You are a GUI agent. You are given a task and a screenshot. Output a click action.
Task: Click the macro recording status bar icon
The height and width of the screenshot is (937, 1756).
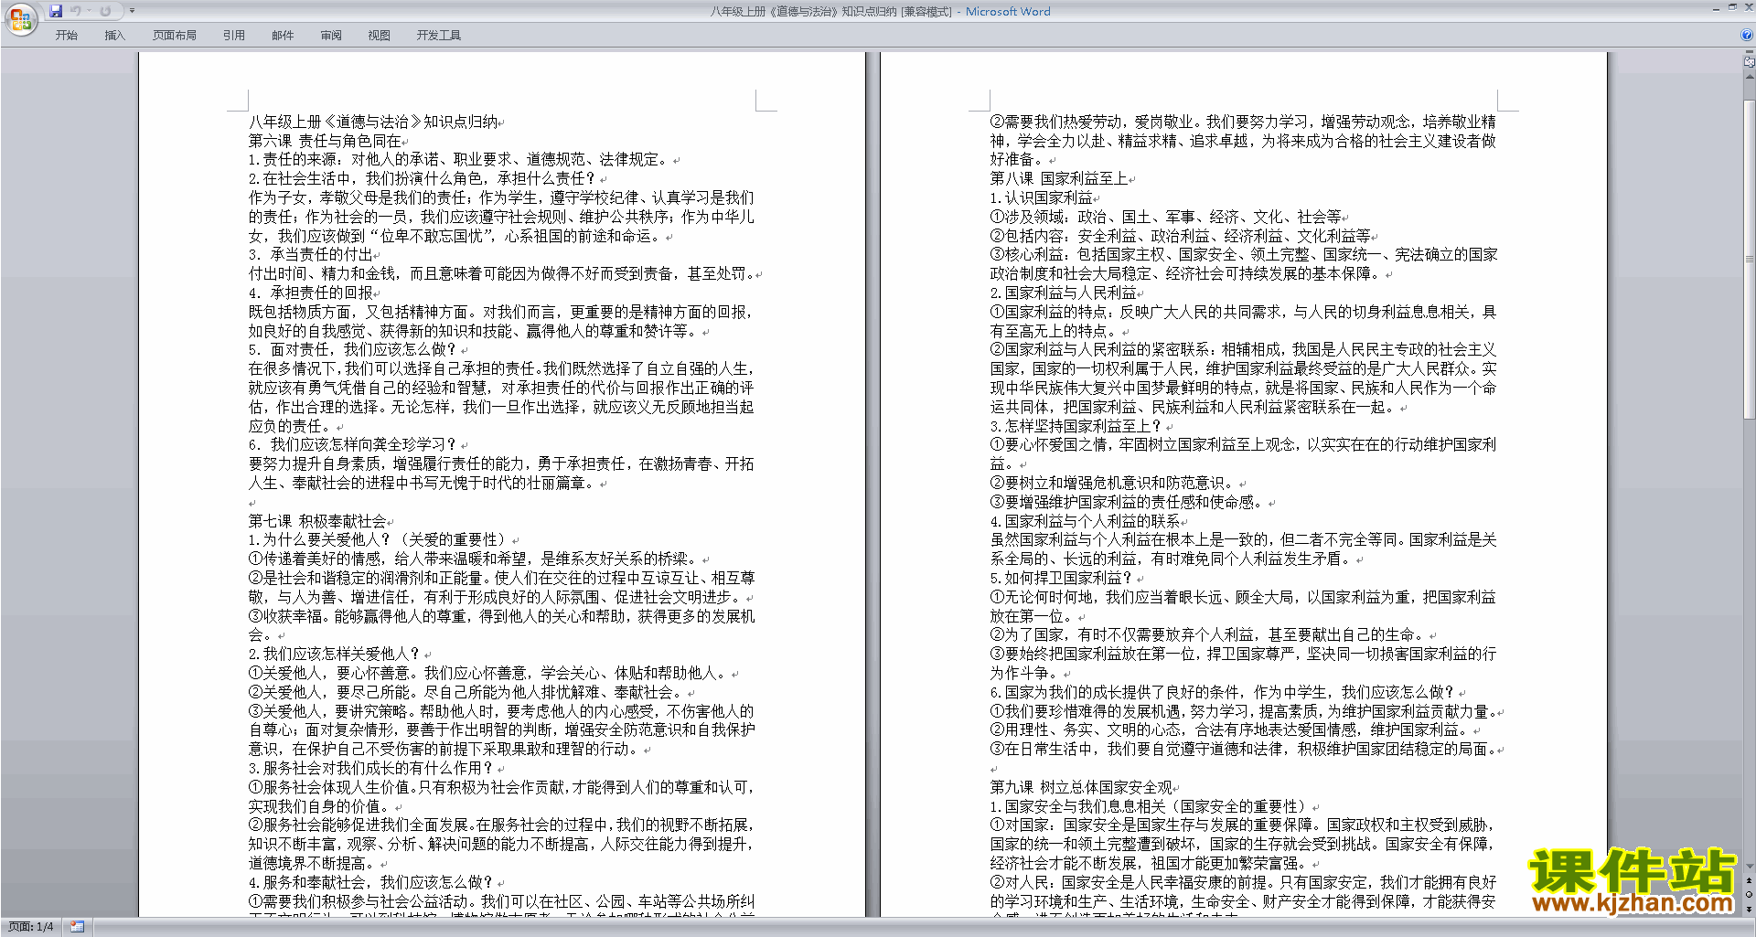tap(78, 927)
